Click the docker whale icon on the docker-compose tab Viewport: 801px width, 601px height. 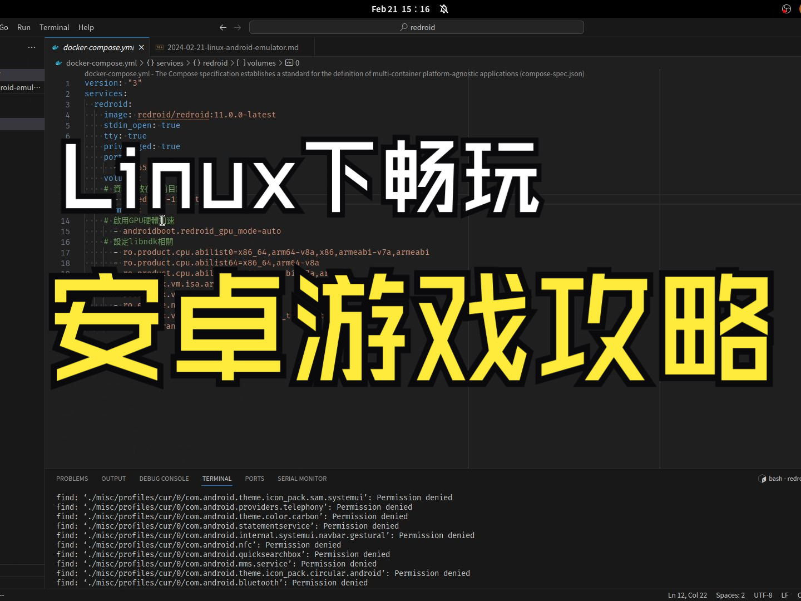pyautogui.click(x=55, y=47)
